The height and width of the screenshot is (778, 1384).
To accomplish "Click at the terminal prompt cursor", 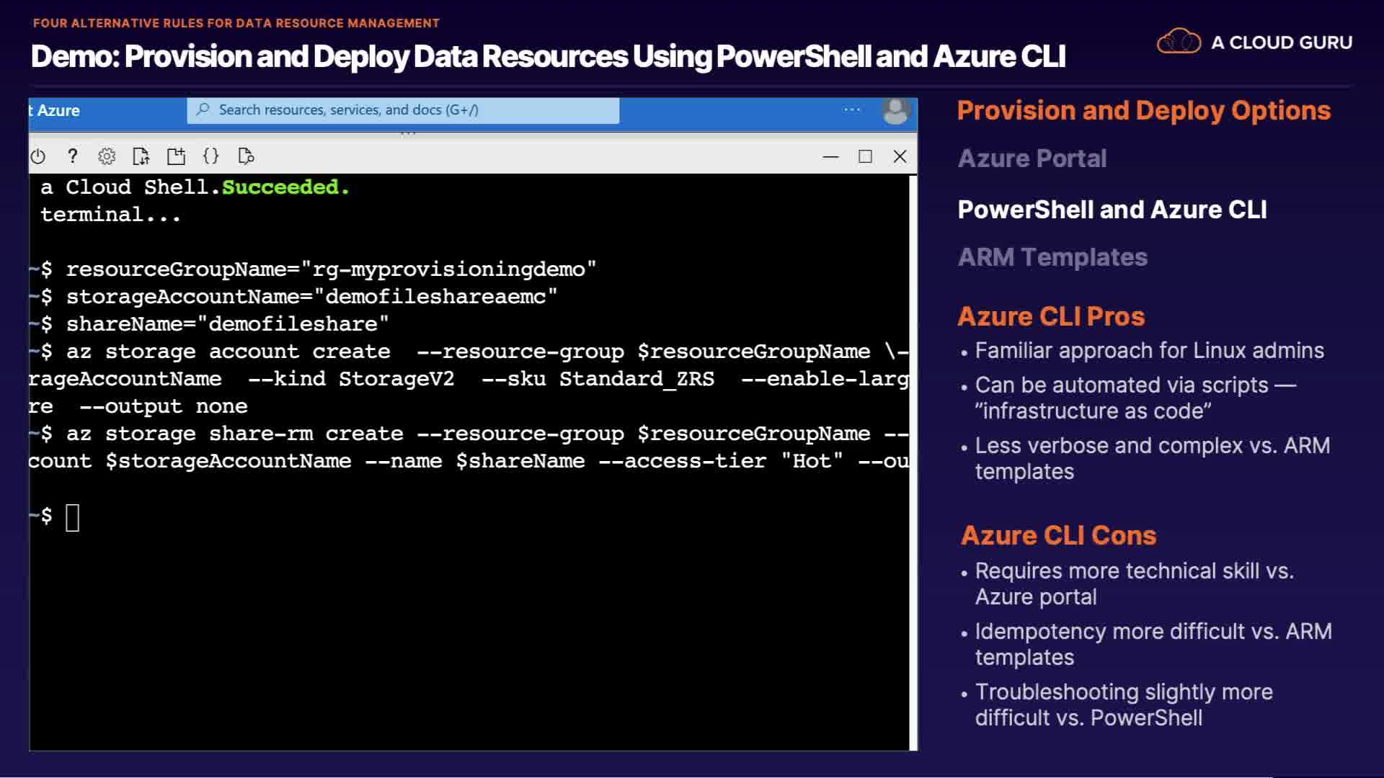I will [x=72, y=517].
